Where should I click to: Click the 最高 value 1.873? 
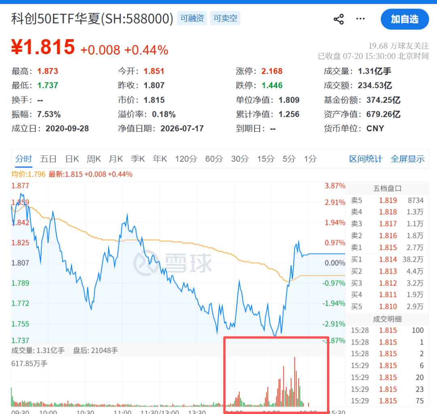[48, 71]
